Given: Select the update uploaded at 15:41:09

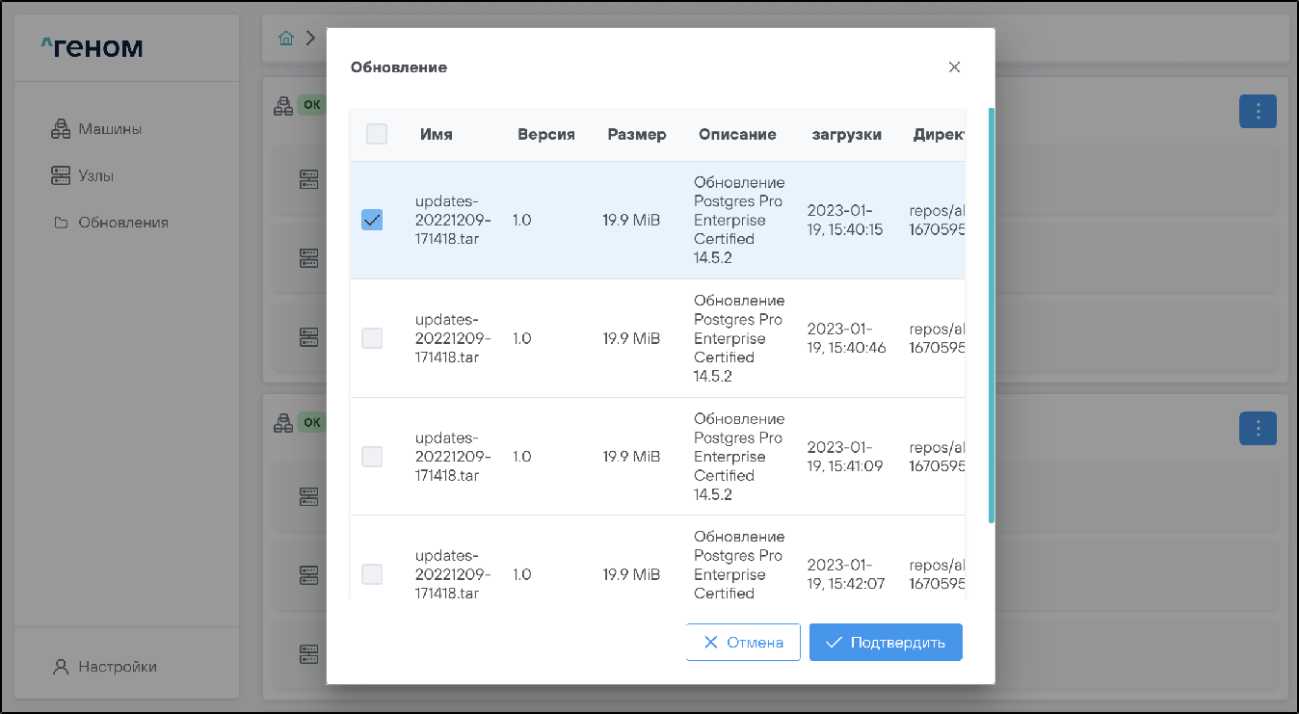Looking at the screenshot, I should click(x=372, y=457).
